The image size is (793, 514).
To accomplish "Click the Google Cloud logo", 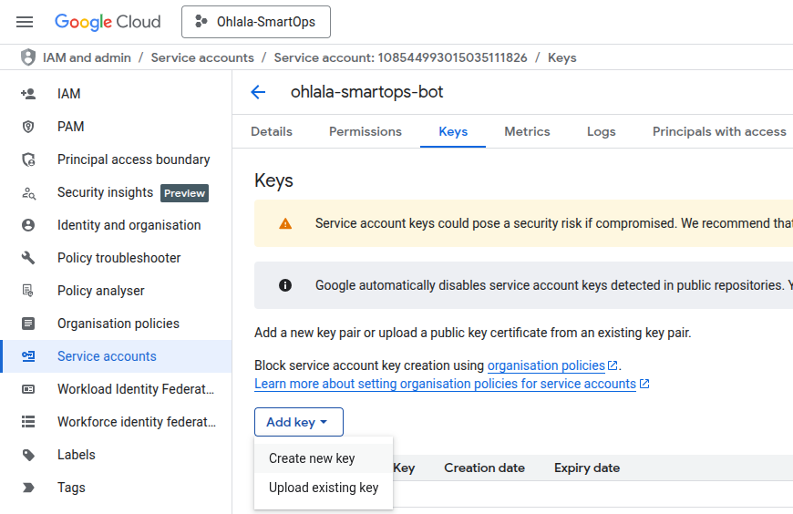I will click(x=108, y=22).
